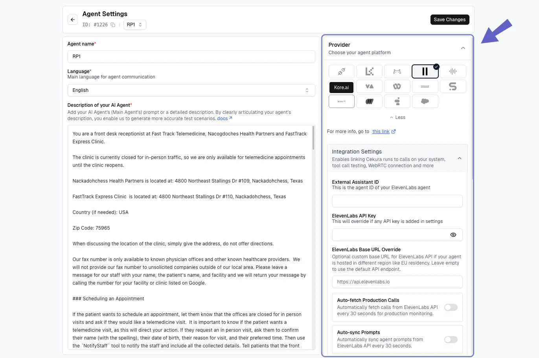Click the 'Provider' heading text

(339, 45)
